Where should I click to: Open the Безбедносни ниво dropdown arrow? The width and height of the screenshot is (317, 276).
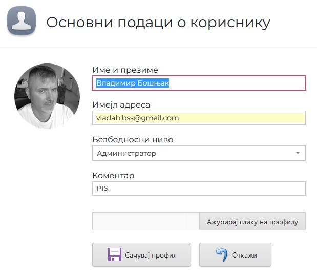coord(298,153)
